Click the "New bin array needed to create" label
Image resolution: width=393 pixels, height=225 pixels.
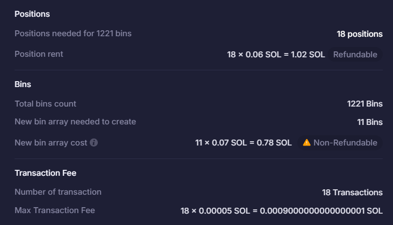click(75, 122)
